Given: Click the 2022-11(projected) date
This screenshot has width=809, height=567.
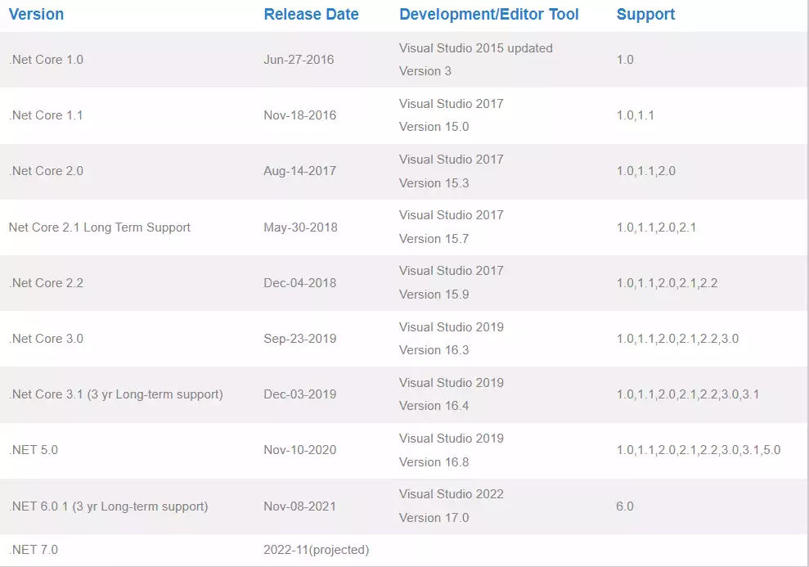Looking at the screenshot, I should [317, 550].
